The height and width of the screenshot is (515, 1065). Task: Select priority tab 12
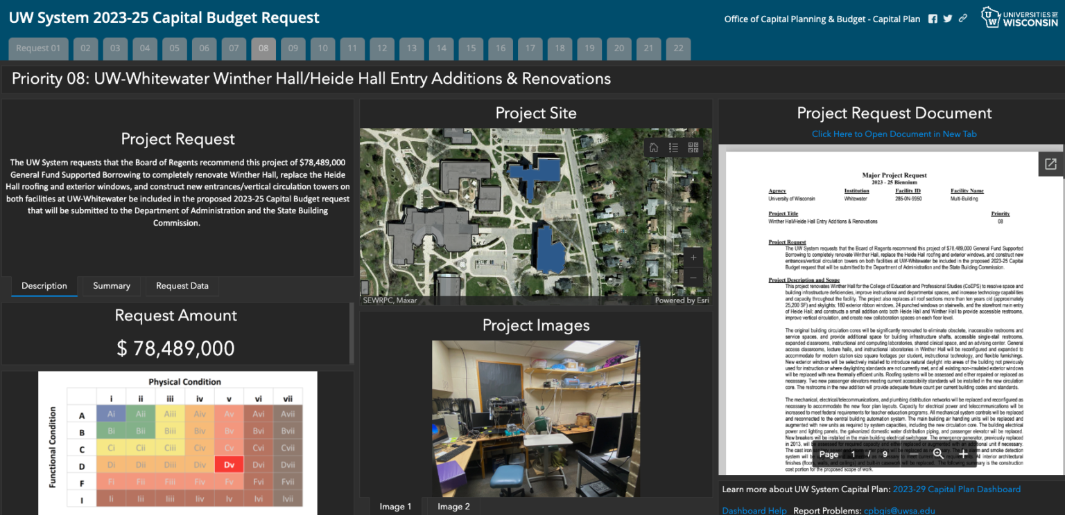(x=382, y=48)
